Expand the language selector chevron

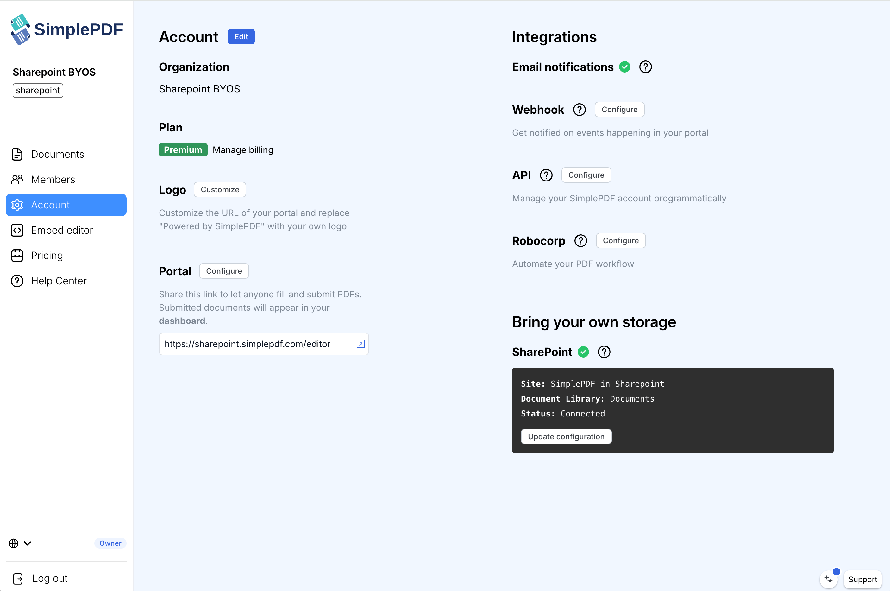tap(27, 543)
